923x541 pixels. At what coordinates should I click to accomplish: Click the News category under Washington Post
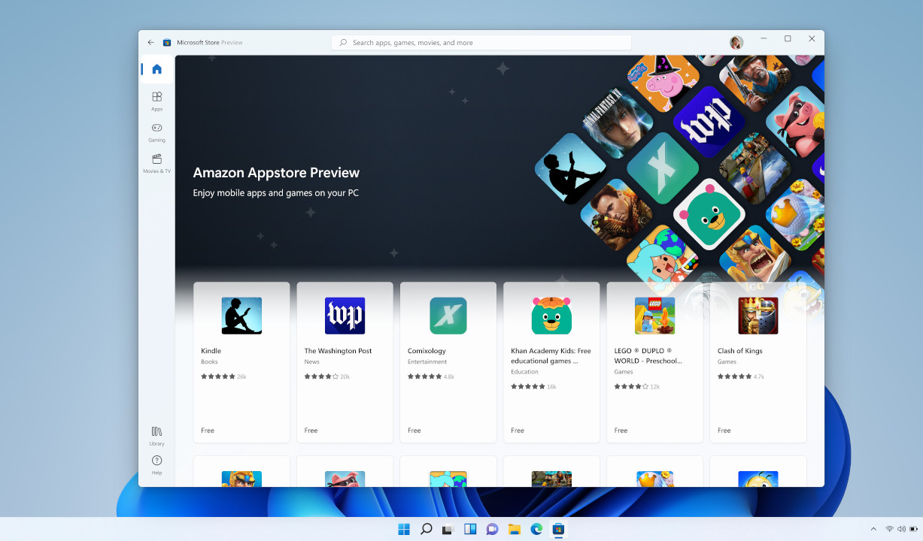coord(311,362)
